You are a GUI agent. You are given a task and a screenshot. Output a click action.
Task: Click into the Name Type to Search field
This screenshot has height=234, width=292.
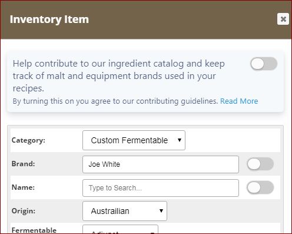[x=161, y=188]
